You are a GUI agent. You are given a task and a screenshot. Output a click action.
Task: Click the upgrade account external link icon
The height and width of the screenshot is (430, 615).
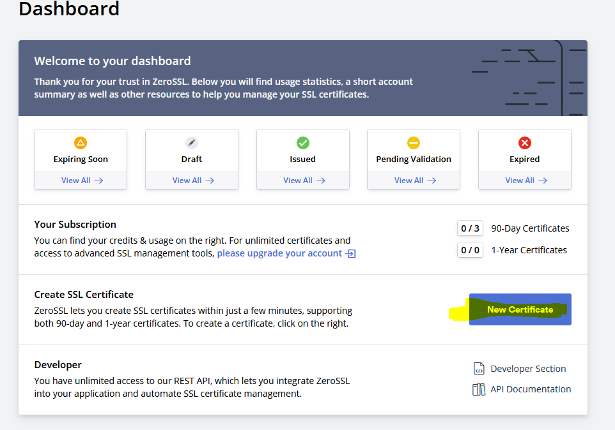tap(350, 254)
